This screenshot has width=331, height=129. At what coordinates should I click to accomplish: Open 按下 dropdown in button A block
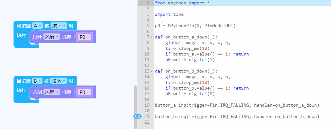pos(59,26)
